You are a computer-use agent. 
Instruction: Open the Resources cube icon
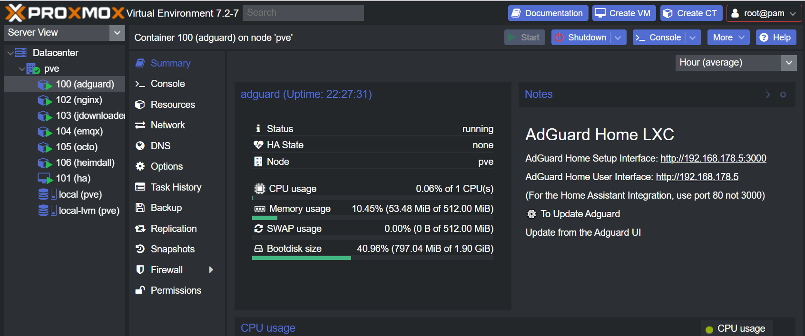pyautogui.click(x=140, y=105)
